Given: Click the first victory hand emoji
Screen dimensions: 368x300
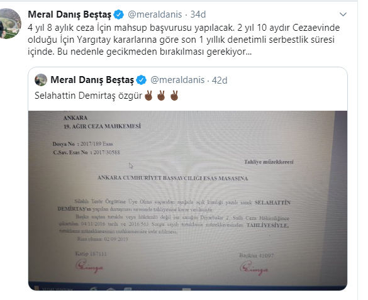Looking at the screenshot, I should tap(148, 96).
